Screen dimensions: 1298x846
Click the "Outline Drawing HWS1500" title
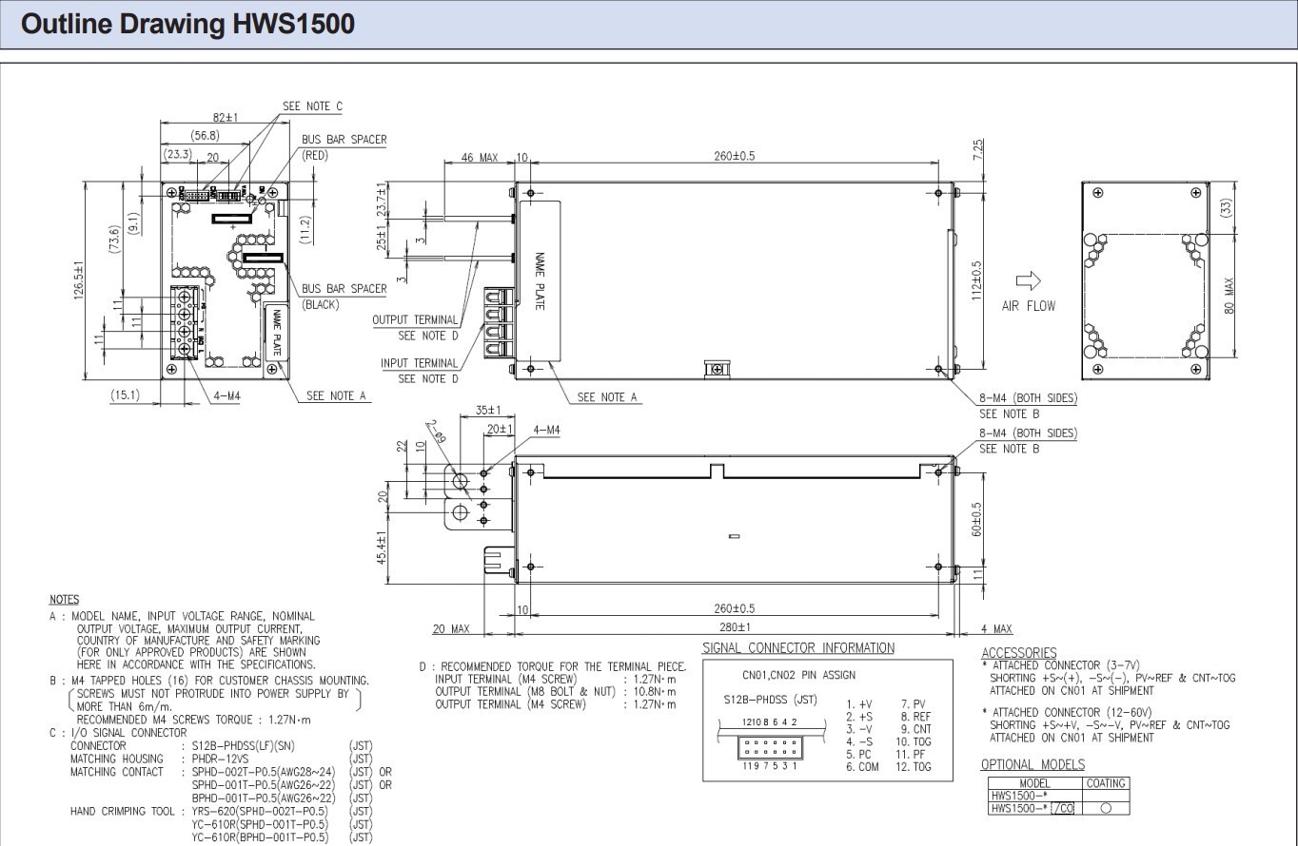pos(187,23)
